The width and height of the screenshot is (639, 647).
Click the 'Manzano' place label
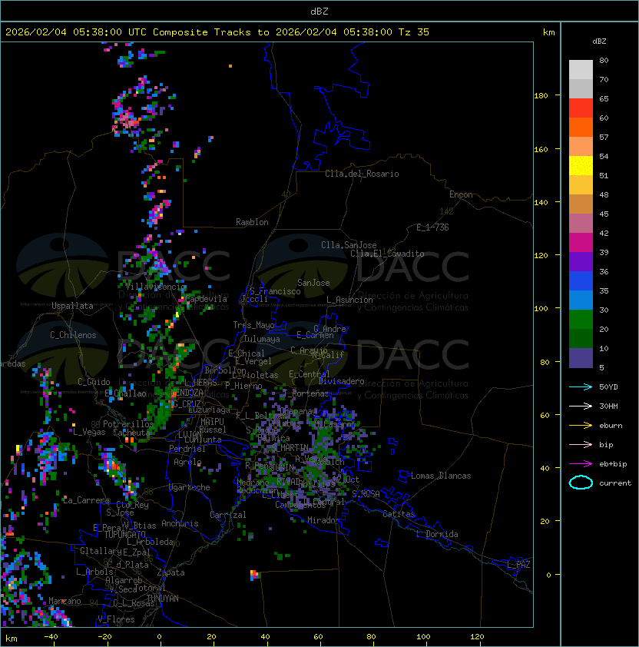coord(65,601)
